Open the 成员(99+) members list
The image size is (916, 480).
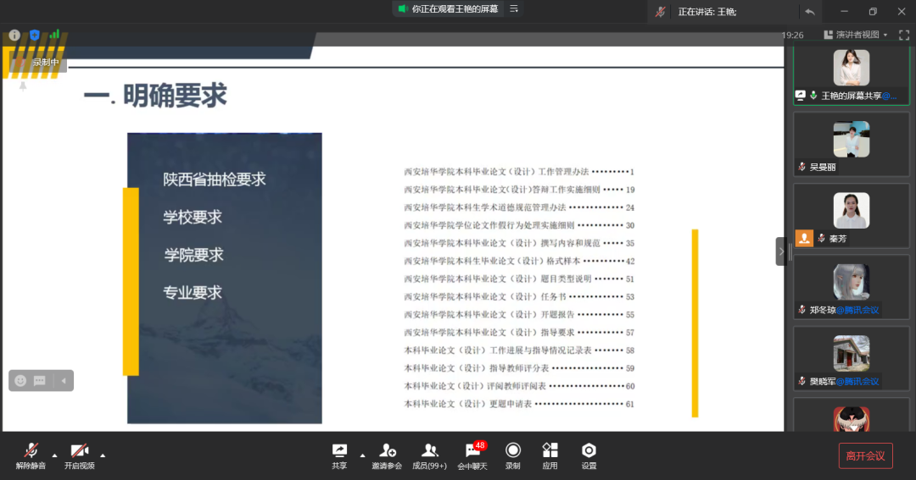pyautogui.click(x=429, y=451)
